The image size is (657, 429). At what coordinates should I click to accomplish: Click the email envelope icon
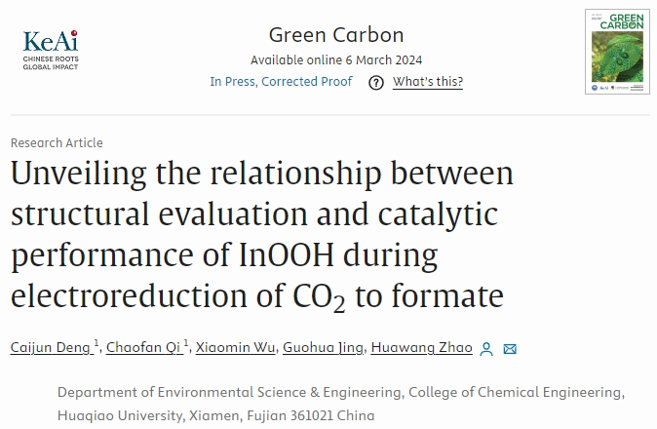[510, 349]
